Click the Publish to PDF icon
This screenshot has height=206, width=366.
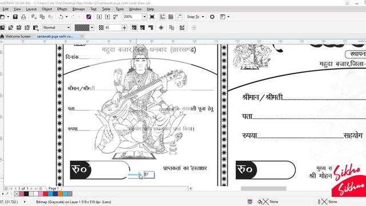point(116,17)
